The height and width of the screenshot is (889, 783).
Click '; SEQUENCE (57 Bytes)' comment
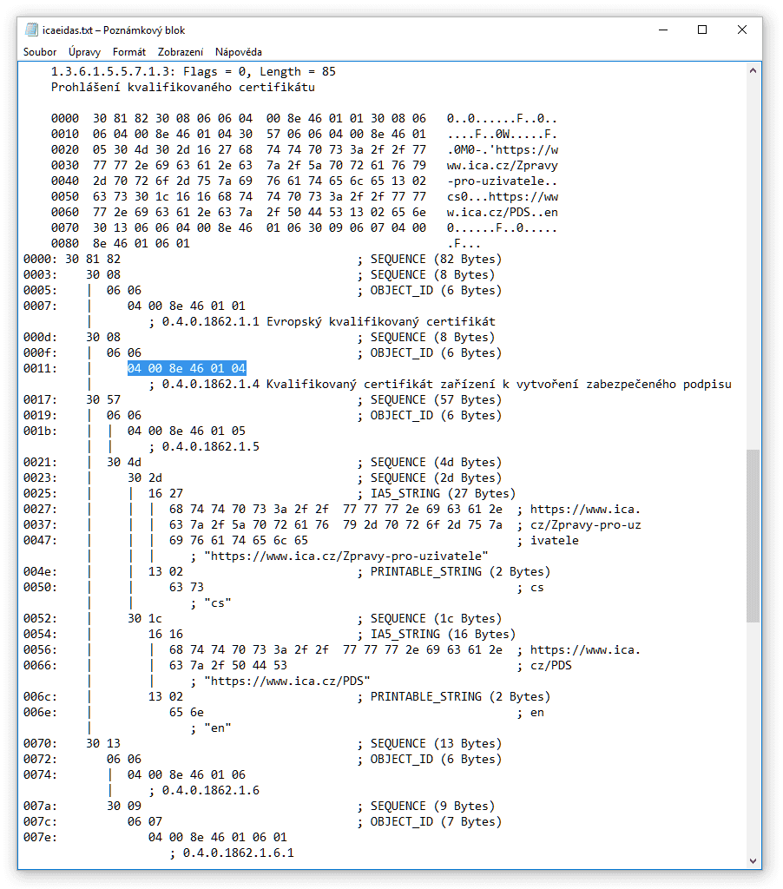430,399
